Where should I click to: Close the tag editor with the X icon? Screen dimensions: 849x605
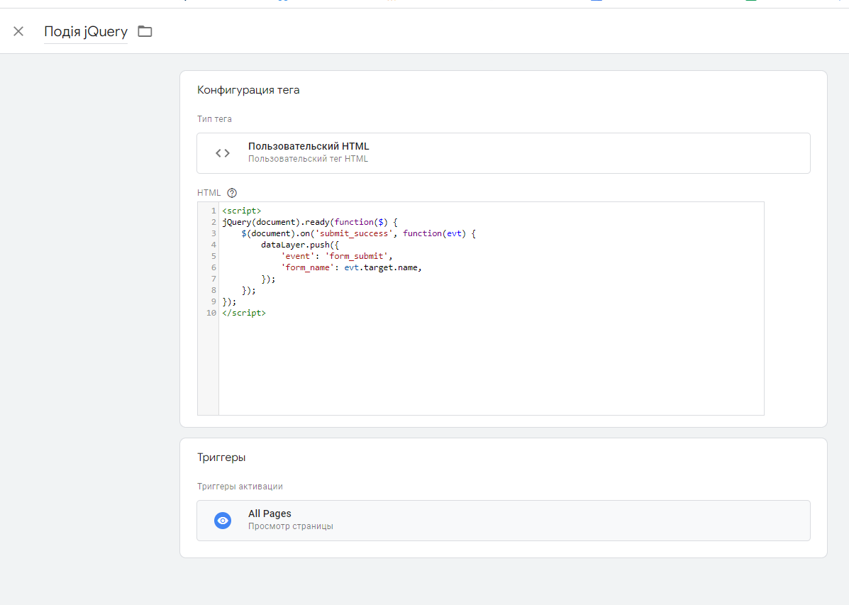[18, 31]
